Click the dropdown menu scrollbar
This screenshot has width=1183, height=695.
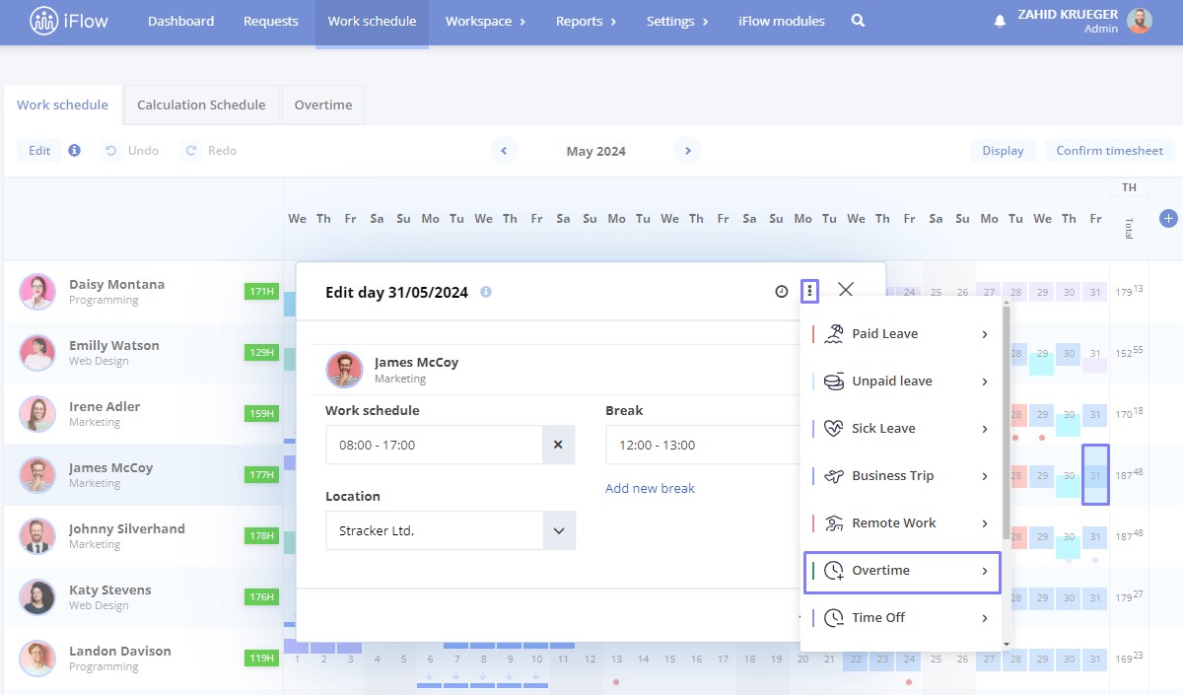[x=1006, y=424]
